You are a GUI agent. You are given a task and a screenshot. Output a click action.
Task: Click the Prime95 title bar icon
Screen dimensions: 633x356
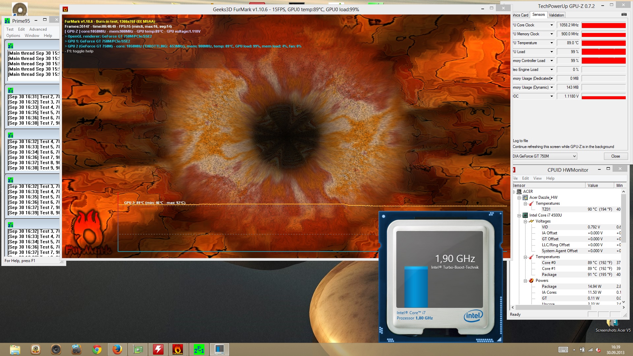click(x=7, y=21)
